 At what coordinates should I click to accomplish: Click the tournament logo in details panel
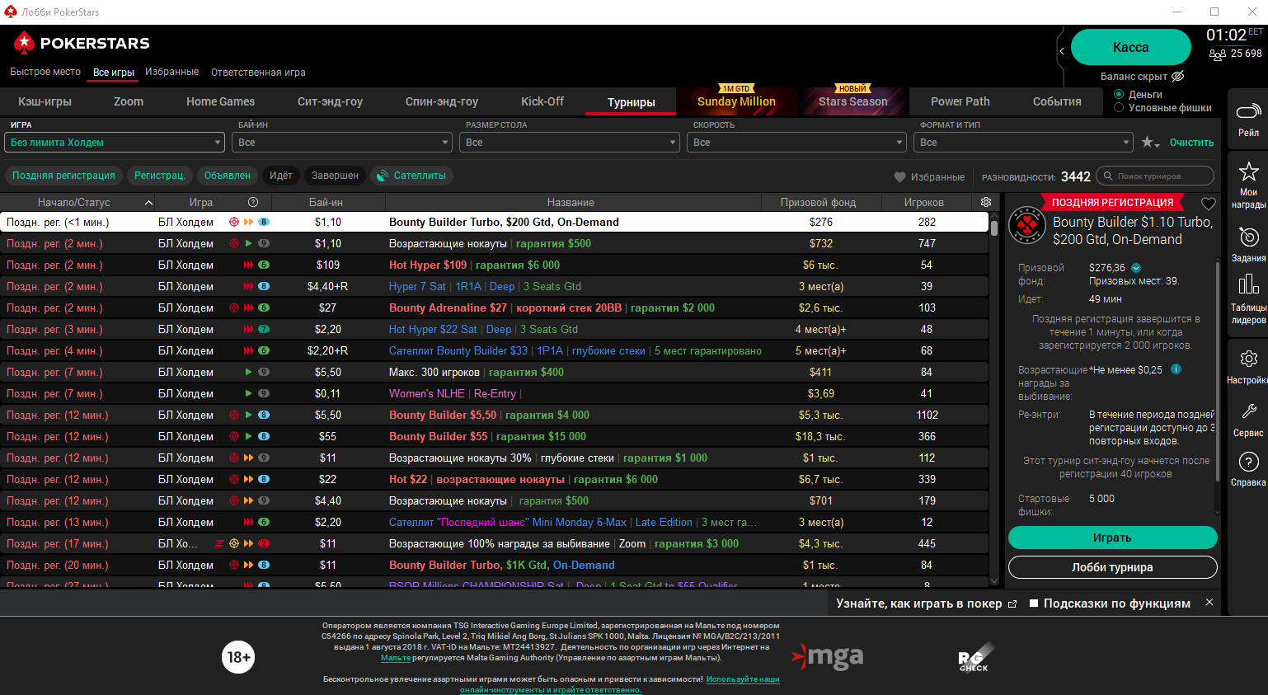pos(1027,225)
